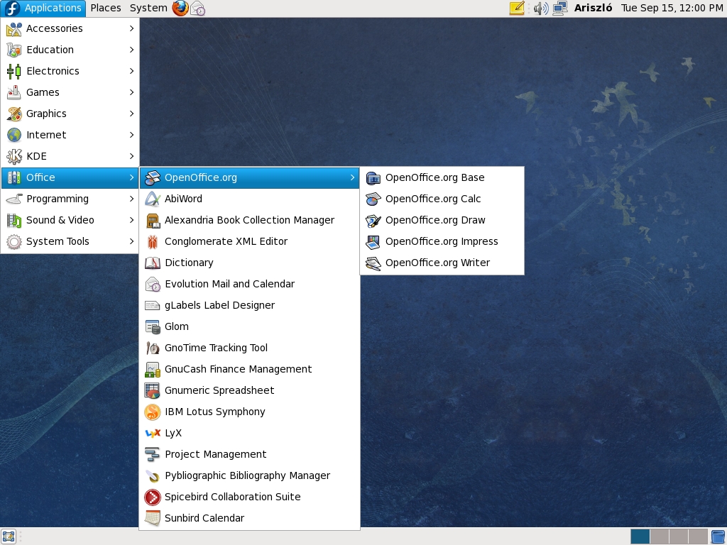Select the OpenOffice.org submenu entry

249,177
